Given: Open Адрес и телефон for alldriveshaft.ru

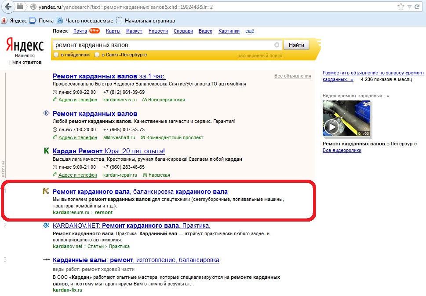Looking at the screenshot, I should pos(78,137).
